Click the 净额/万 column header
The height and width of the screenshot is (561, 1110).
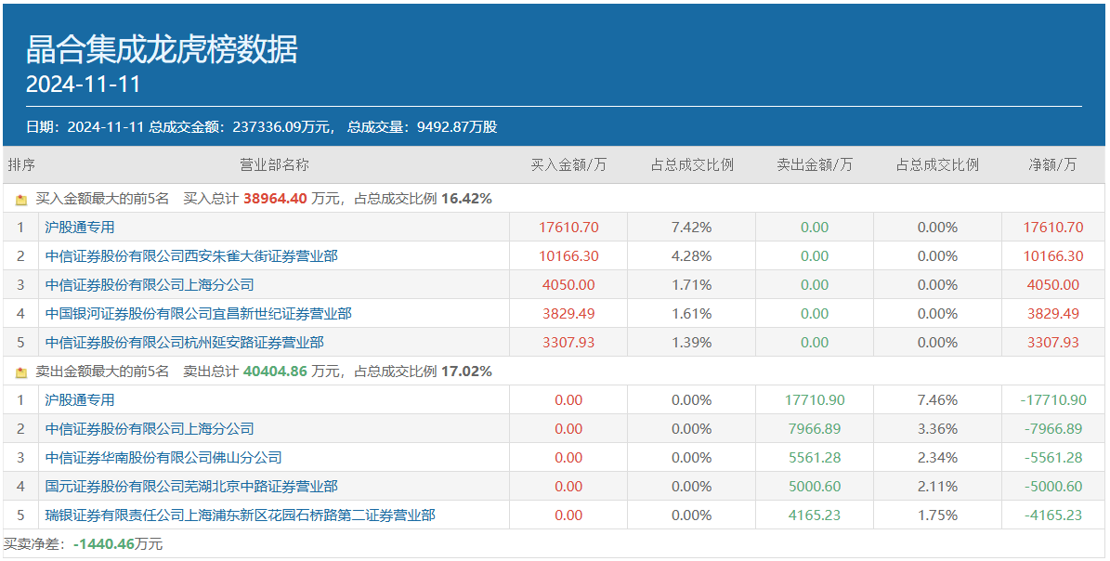[1052, 165]
